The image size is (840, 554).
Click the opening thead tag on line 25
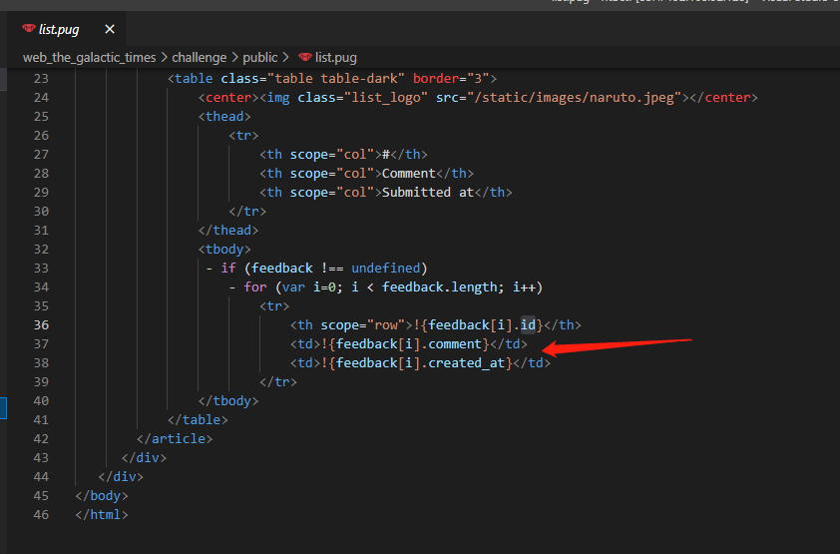pyautogui.click(x=224, y=116)
